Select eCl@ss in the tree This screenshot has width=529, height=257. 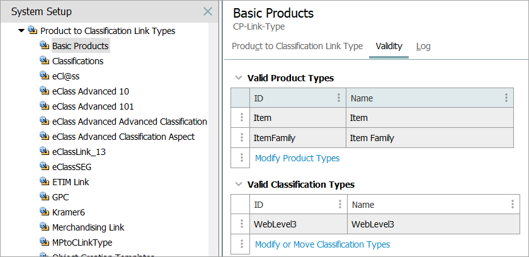coord(65,76)
